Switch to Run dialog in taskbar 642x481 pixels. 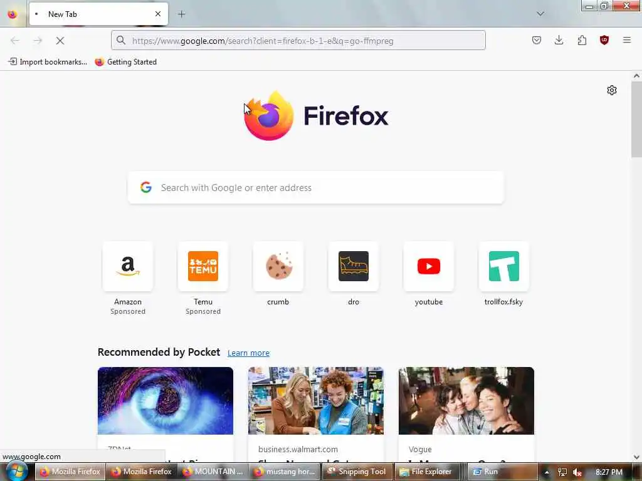[x=502, y=472]
